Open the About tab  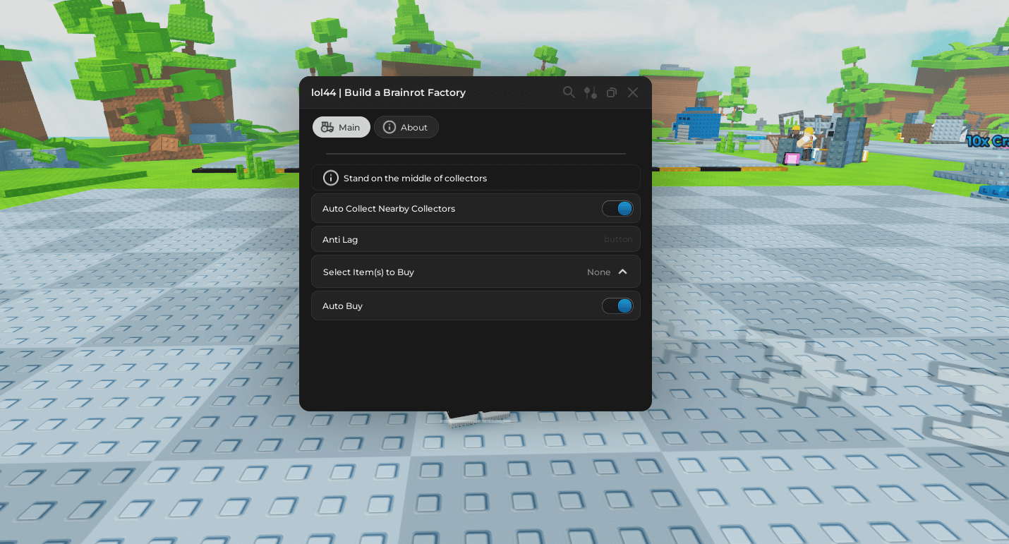[x=406, y=127]
